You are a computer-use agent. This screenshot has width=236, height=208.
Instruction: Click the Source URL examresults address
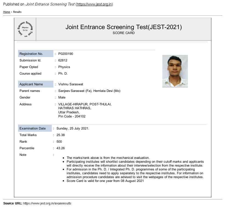pyautogui.click(x=47, y=203)
